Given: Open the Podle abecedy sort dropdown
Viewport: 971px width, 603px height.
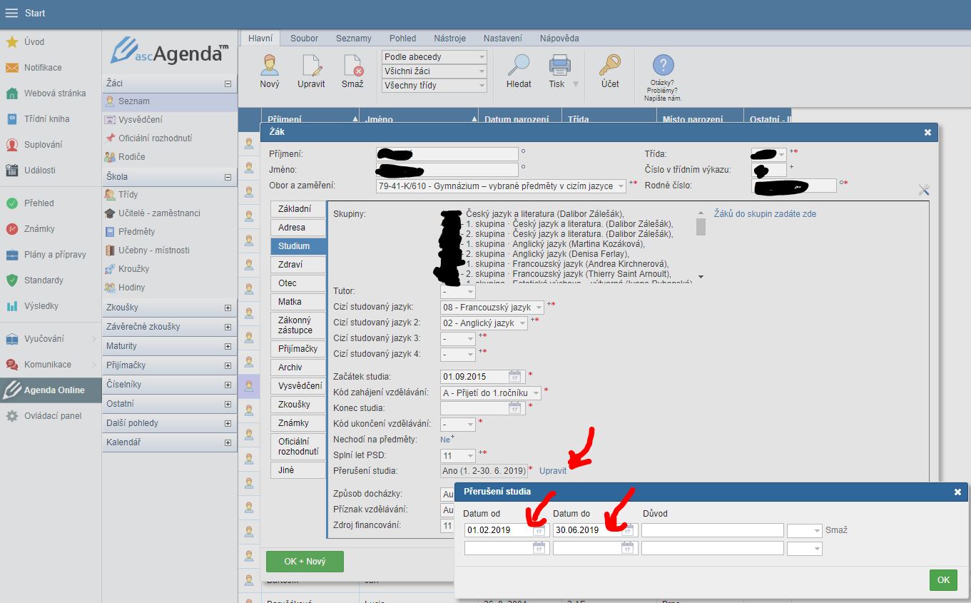Looking at the screenshot, I should coord(434,57).
